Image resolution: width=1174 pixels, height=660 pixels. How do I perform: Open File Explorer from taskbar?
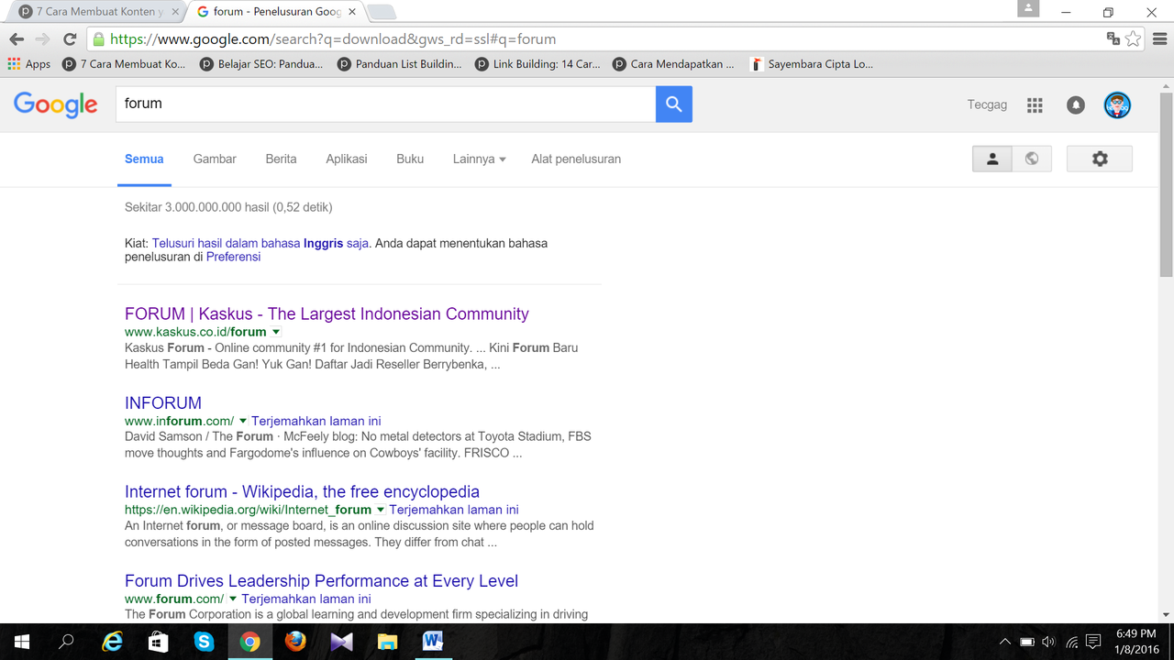[387, 642]
